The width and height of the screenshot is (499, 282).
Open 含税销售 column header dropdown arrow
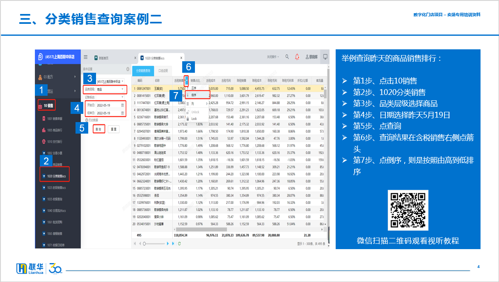186,81
